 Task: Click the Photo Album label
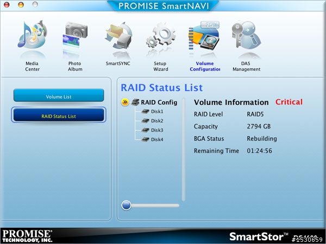[x=75, y=66]
